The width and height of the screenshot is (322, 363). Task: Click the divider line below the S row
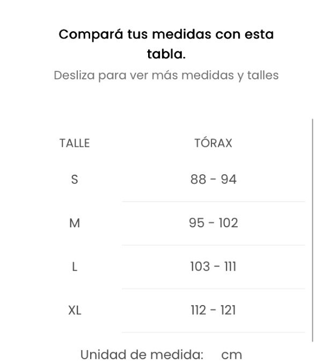click(214, 202)
